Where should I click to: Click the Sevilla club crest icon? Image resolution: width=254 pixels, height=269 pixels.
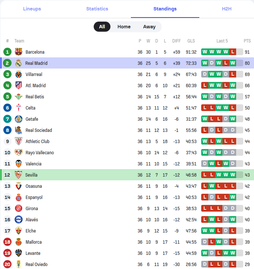(18, 175)
